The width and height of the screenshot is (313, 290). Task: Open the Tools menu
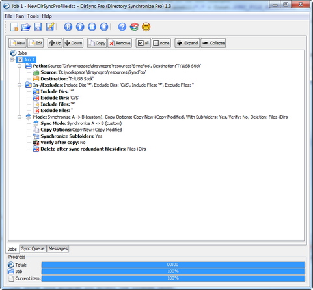point(33,16)
